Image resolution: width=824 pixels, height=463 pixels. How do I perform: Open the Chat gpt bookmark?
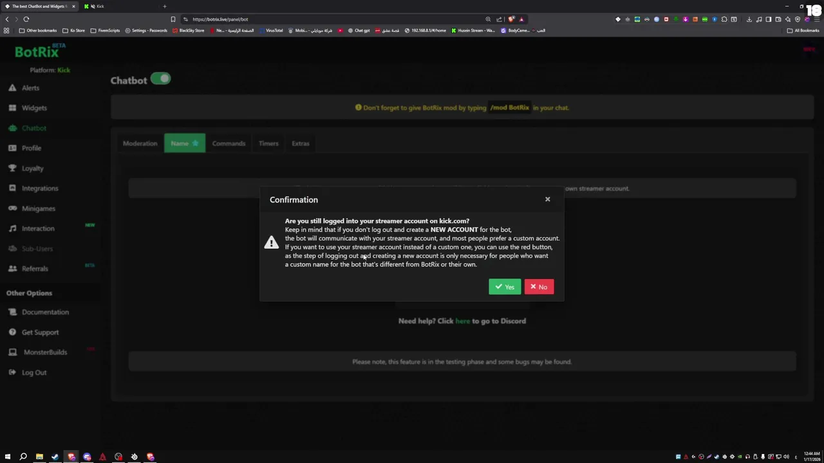359,30
